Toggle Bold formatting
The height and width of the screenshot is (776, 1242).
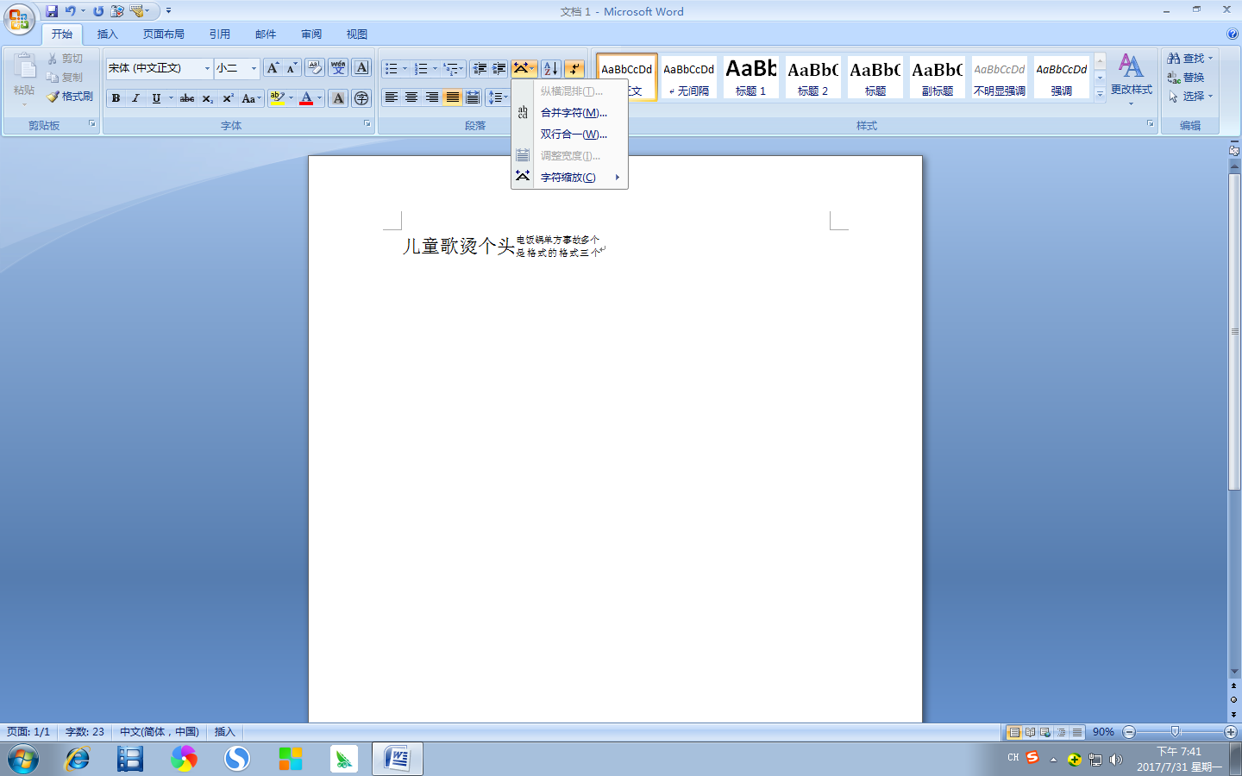(116, 98)
